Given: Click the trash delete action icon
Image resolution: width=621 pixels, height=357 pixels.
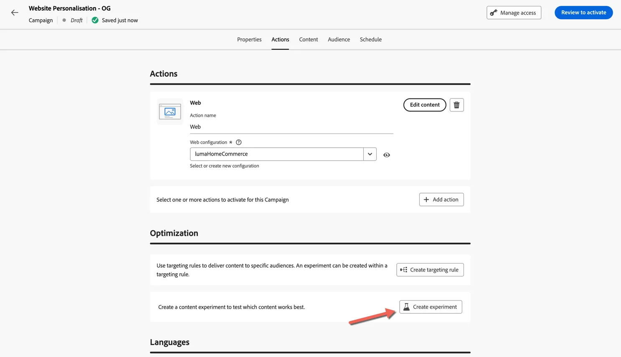Looking at the screenshot, I should (x=456, y=105).
